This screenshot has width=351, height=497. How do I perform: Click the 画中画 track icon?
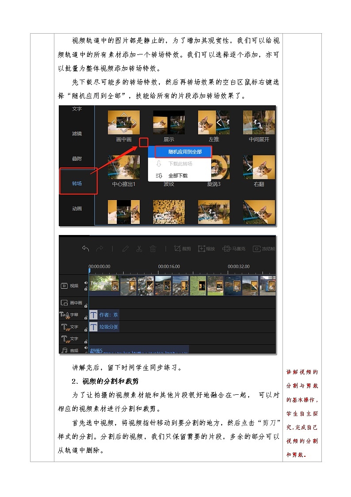coord(64,303)
